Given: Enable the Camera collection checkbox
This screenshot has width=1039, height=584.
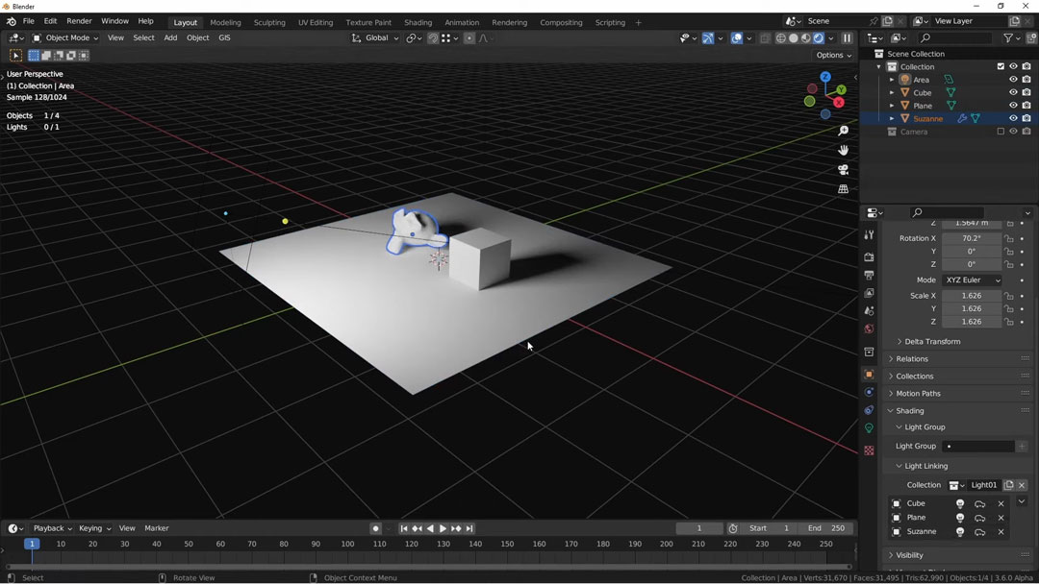Looking at the screenshot, I should 1001,132.
